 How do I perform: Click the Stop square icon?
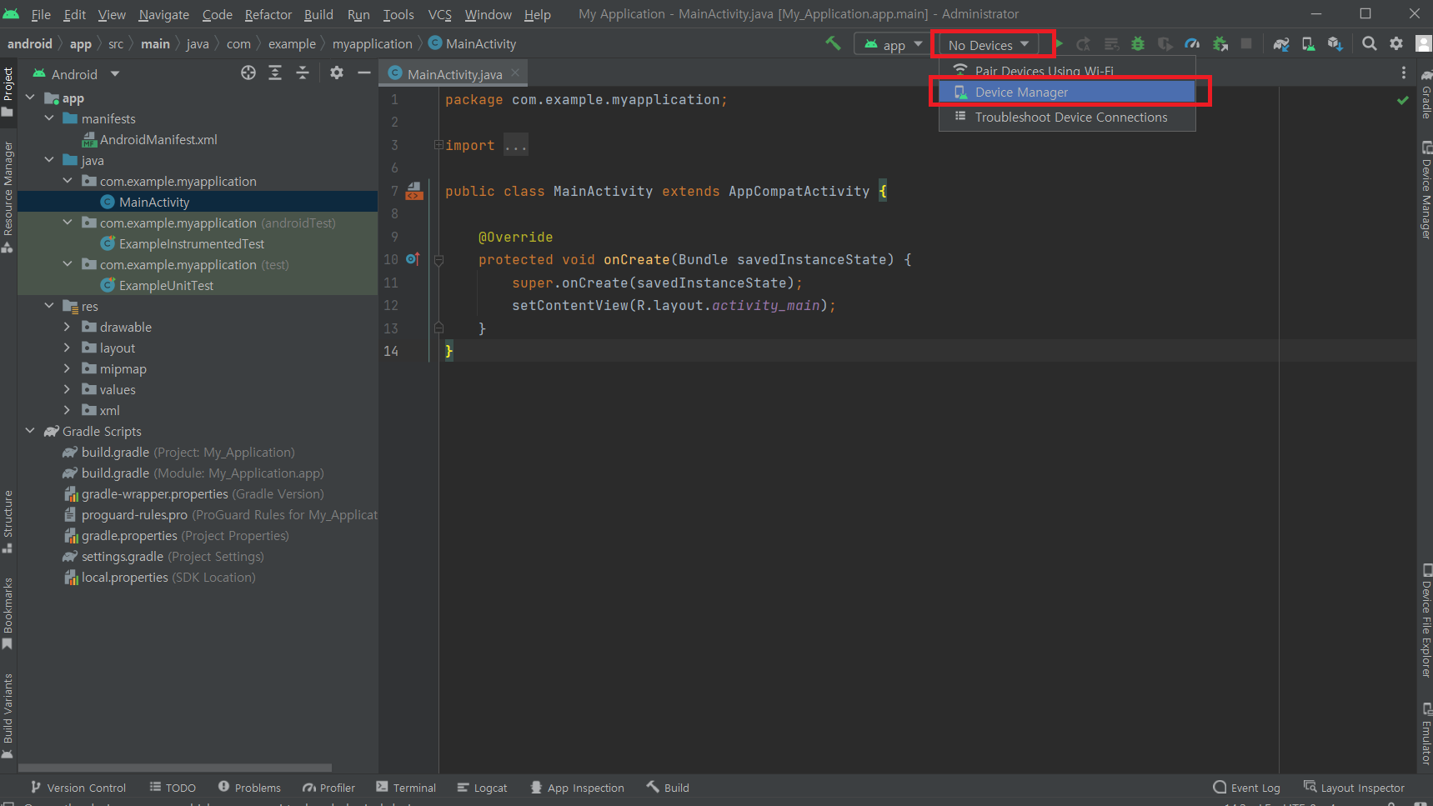1246,43
